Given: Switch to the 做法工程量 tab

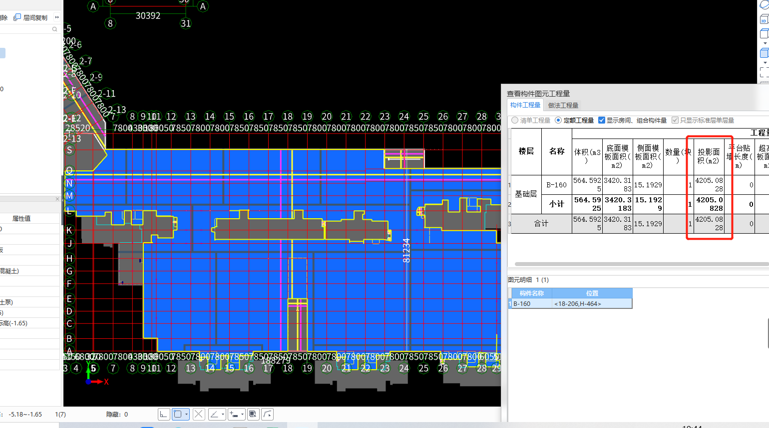Looking at the screenshot, I should [563, 105].
